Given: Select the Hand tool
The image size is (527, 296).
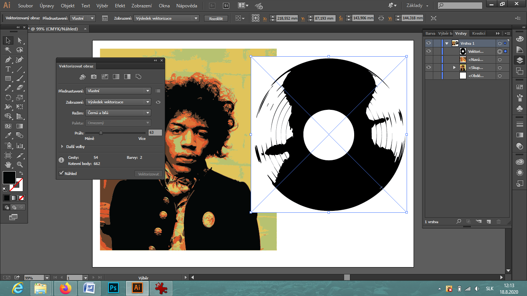Looking at the screenshot, I should 8,165.
